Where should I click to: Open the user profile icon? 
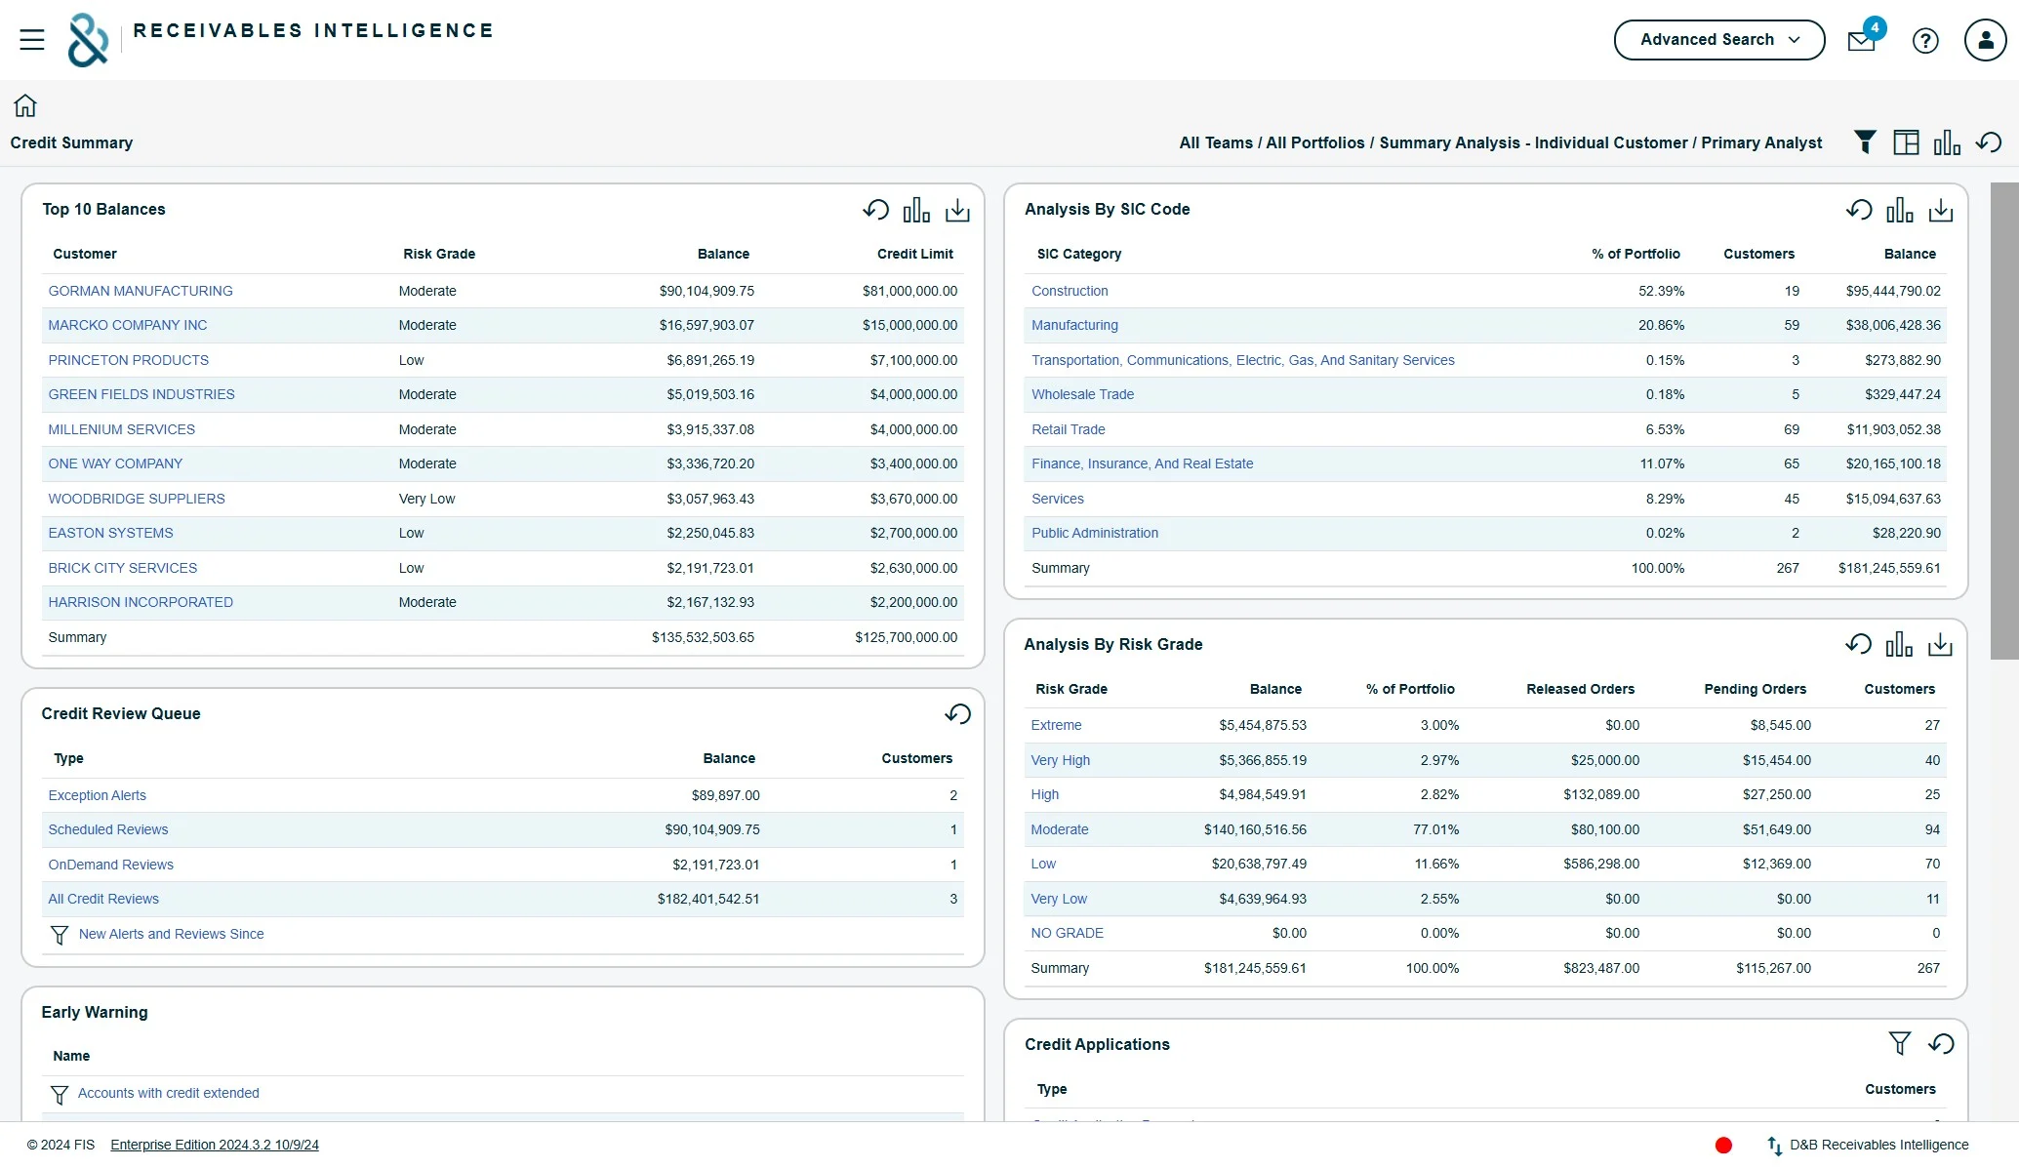coord(1985,40)
